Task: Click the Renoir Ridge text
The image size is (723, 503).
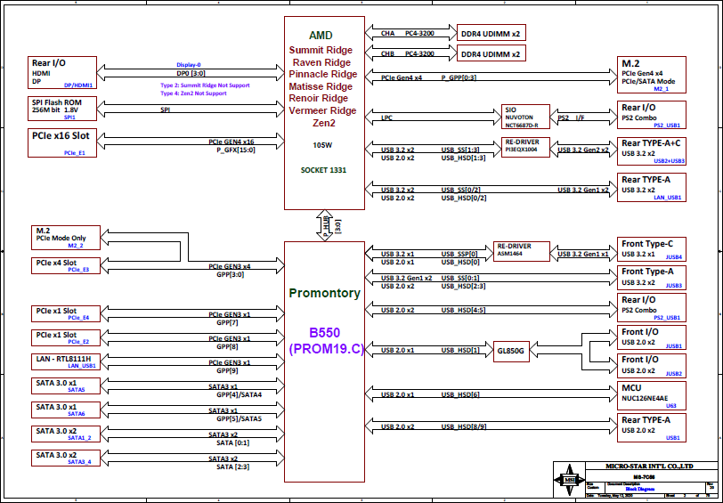Action: pos(319,98)
